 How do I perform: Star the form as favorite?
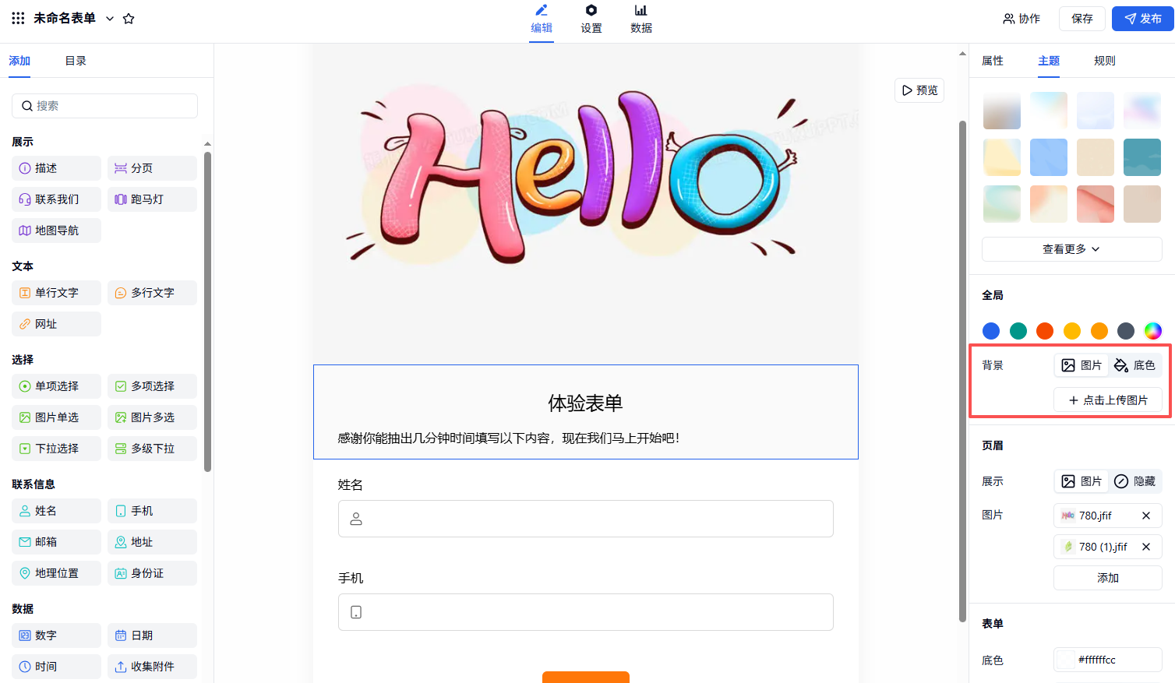coord(129,19)
